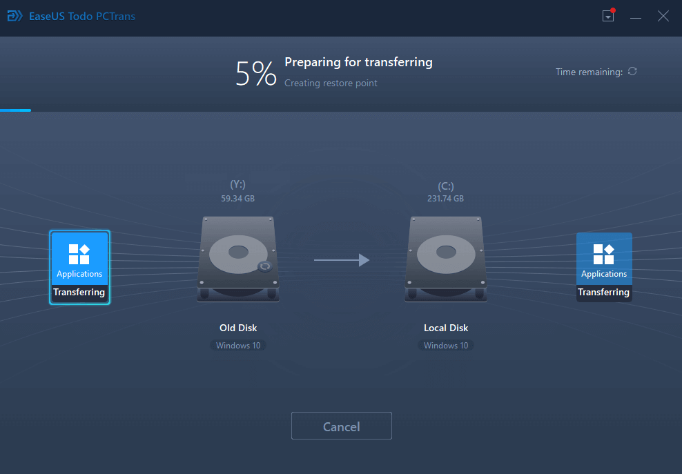682x474 pixels.
Task: Click the Local Disk hard drive icon
Action: click(x=446, y=259)
